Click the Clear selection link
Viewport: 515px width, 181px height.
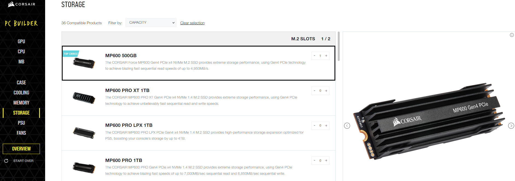click(x=192, y=23)
